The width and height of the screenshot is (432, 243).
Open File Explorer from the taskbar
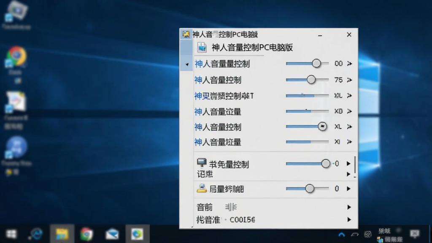pos(62,234)
